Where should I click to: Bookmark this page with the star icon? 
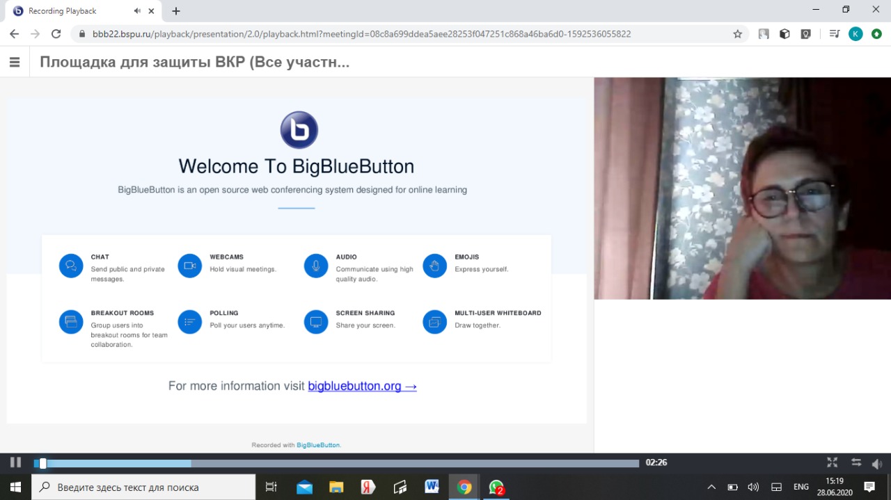[x=737, y=33]
